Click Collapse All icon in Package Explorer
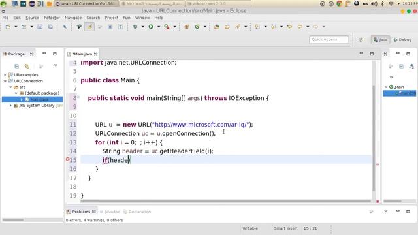The image size is (418, 235). (16, 66)
